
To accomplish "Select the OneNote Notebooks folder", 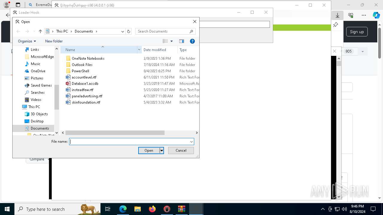I will click(x=88, y=59).
